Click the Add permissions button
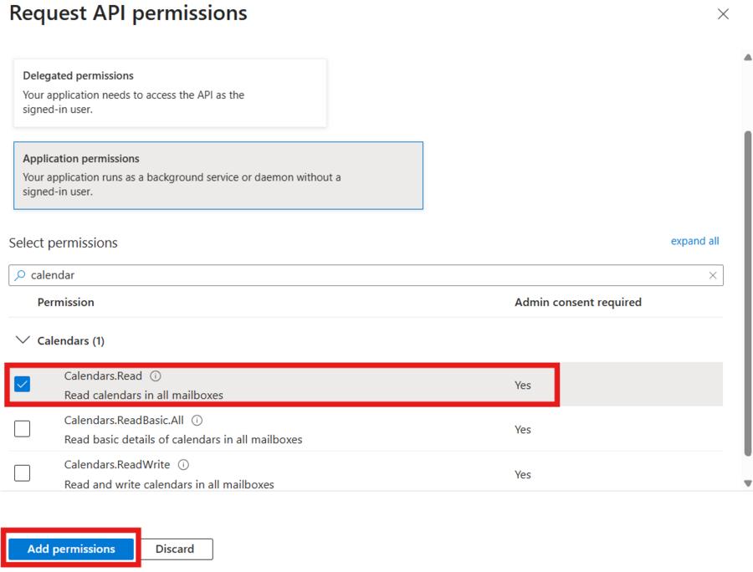 [x=71, y=549]
